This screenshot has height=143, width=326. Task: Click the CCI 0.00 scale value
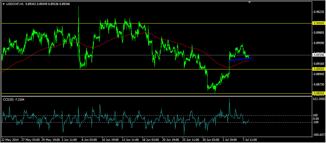pos(316,119)
